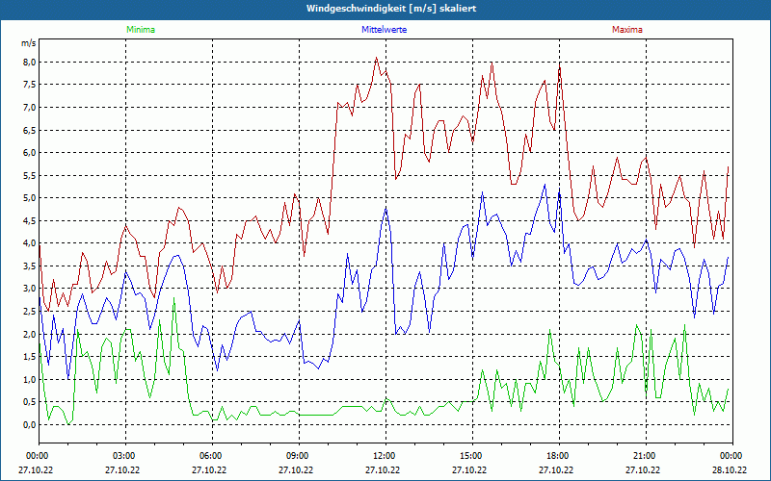Viewport: 771px width, 481px height.
Task: Click the '27.10.22' date beneath 21:00
Action: point(643,469)
